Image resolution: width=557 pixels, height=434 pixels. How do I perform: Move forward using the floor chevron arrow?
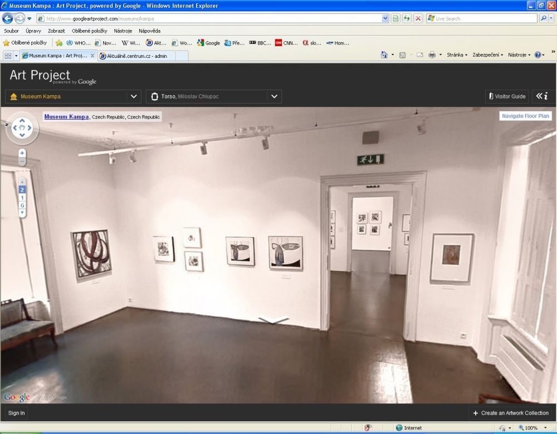pyautogui.click(x=273, y=320)
